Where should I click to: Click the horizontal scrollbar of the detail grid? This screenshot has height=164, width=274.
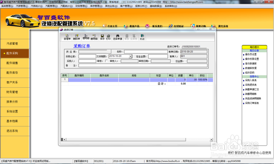[126, 139]
